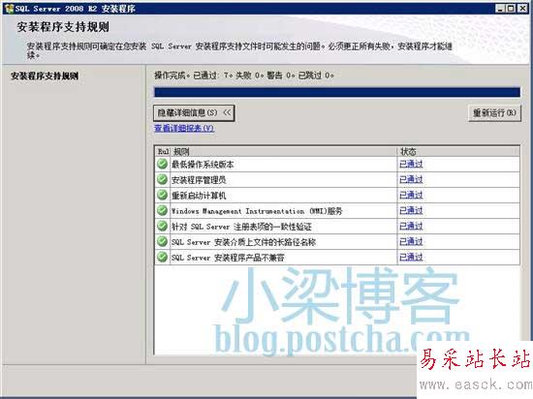Click the 规则 column header
The image size is (533, 399).
(284, 151)
